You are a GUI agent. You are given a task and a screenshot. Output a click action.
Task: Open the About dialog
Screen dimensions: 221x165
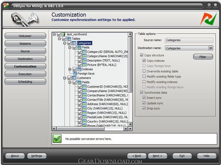[x=15, y=156]
